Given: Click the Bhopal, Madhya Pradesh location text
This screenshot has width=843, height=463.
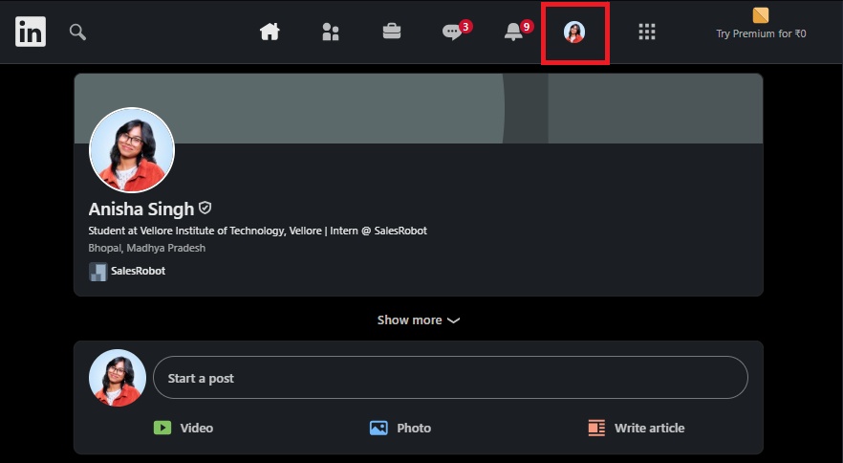Looking at the screenshot, I should click(147, 248).
